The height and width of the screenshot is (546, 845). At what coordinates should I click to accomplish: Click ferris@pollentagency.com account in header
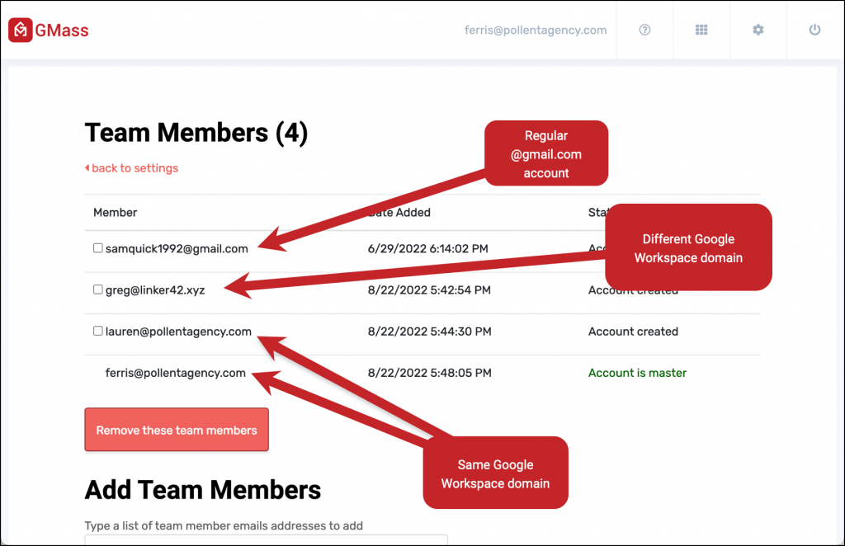point(536,31)
